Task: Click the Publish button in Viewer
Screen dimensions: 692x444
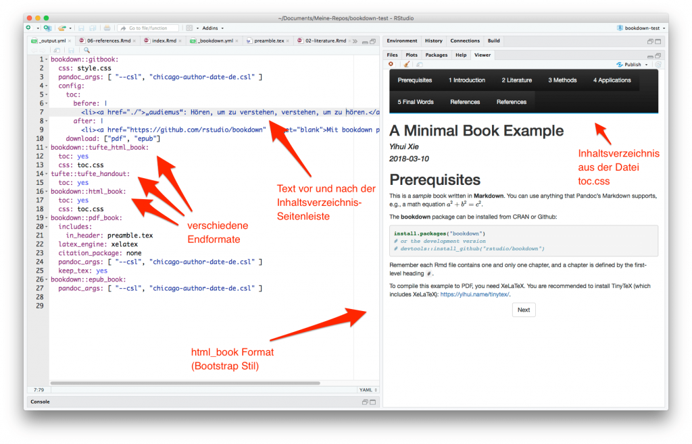Action: [629, 65]
